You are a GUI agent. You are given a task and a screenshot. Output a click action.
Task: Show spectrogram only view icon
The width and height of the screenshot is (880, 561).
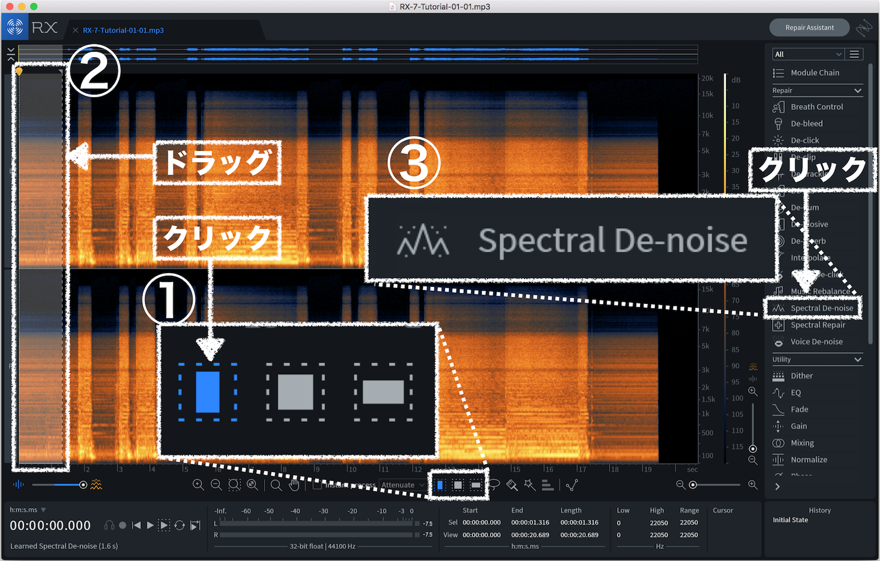click(96, 485)
